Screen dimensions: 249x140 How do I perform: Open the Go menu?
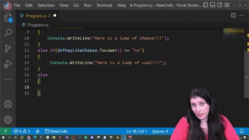tap(76, 5)
